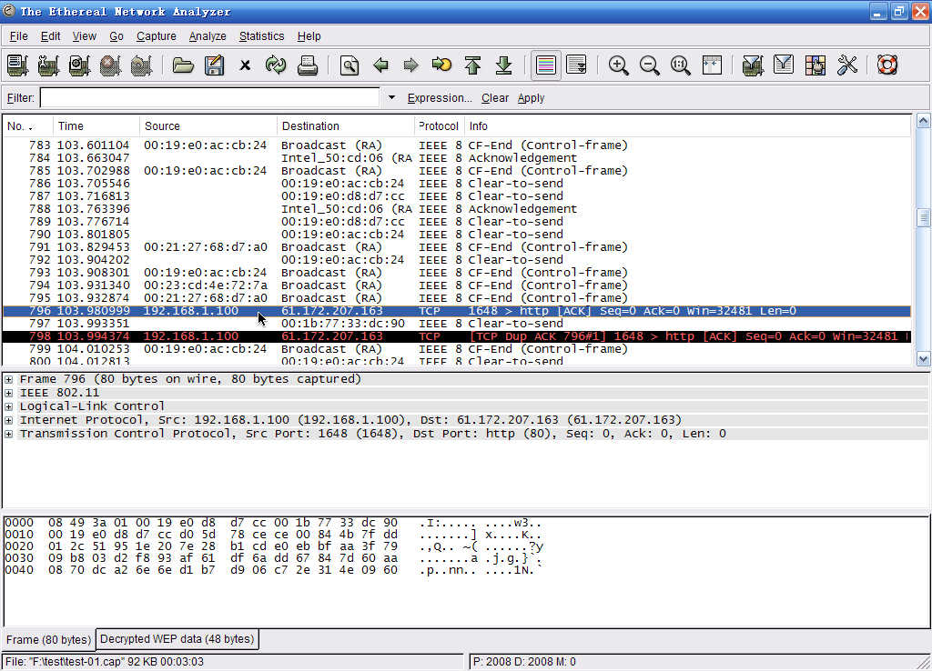Apply the display filter
This screenshot has width=932, height=671.
coord(531,98)
